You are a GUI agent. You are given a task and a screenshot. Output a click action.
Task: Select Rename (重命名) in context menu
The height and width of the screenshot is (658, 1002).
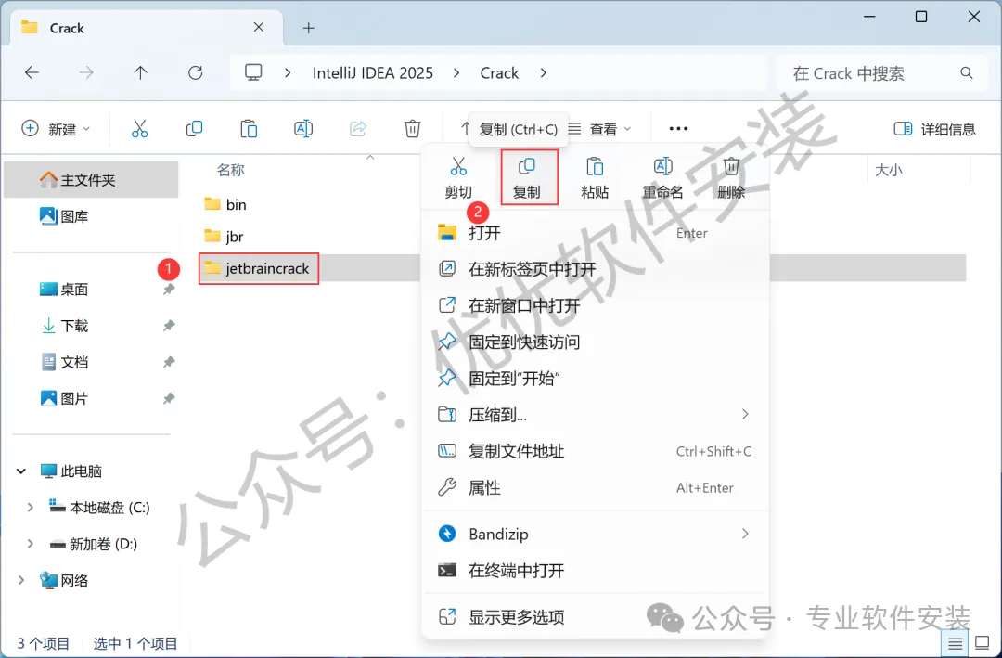pos(662,177)
